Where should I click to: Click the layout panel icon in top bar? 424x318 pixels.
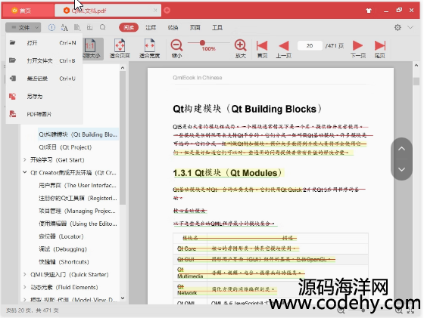pyautogui.click(x=90, y=27)
